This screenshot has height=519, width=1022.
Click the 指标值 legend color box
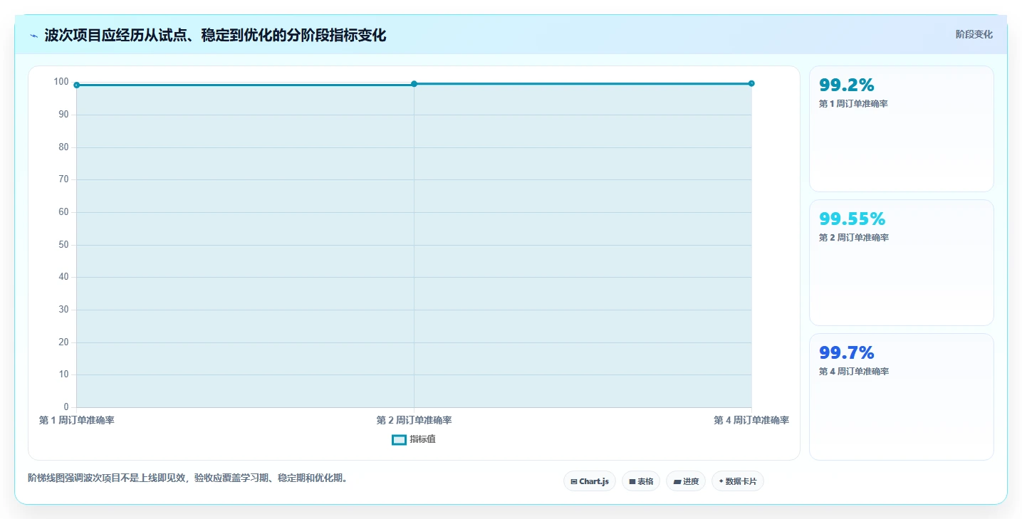399,440
